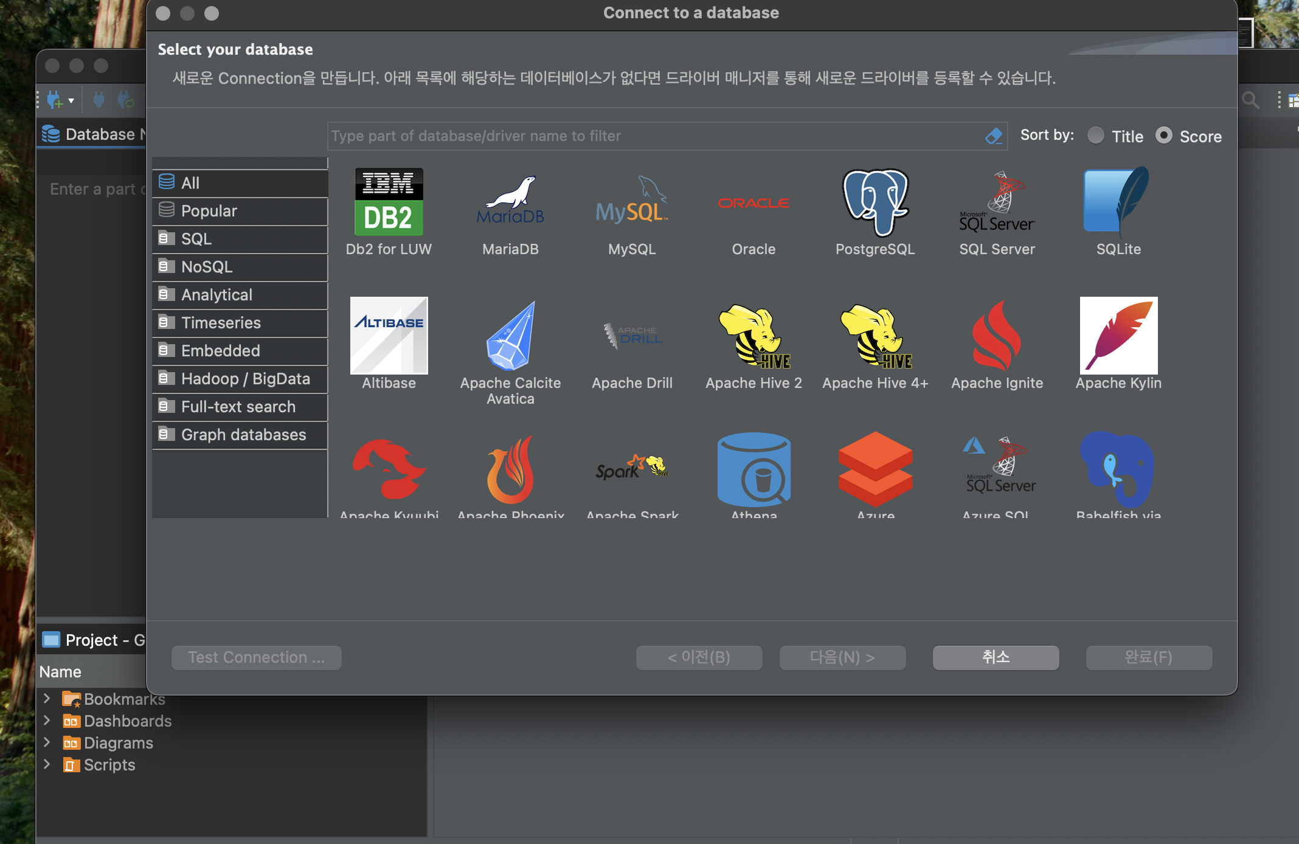This screenshot has width=1299, height=844.
Task: Sort databases by Score
Action: pyautogui.click(x=1163, y=136)
